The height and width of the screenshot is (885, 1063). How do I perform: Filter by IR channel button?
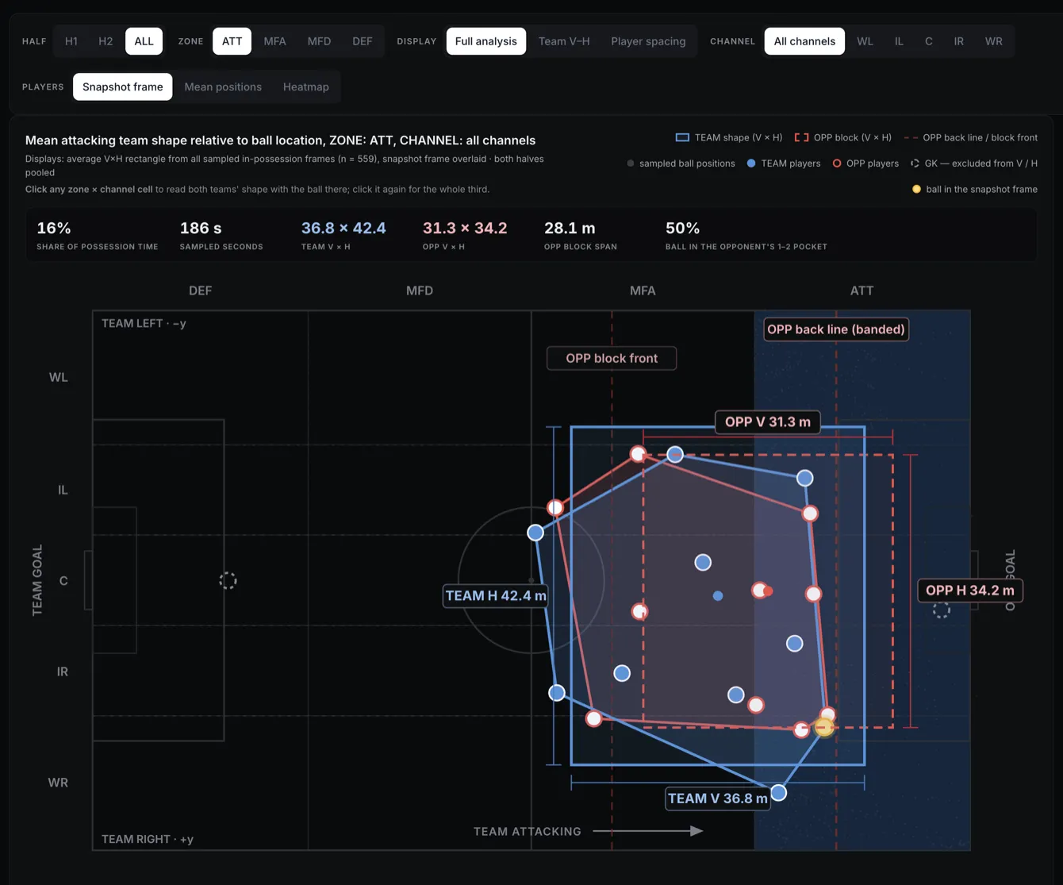click(958, 41)
